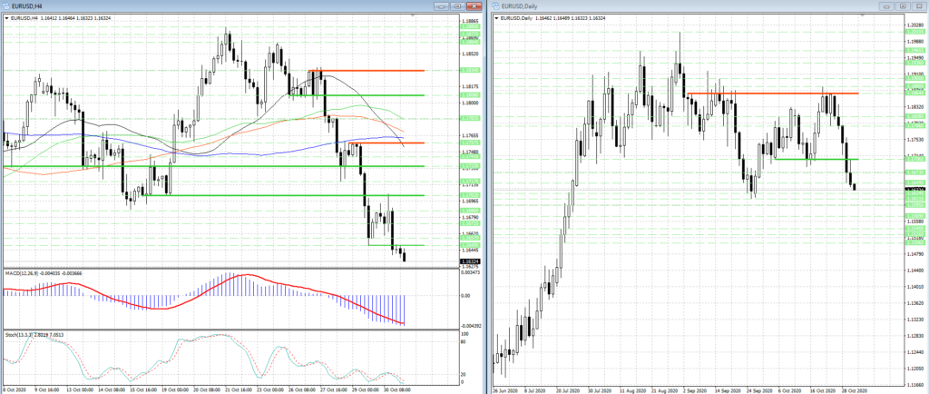The height and width of the screenshot is (394, 929).
Task: Click the 0.003473 value on MACD scale
Action: pyautogui.click(x=471, y=272)
